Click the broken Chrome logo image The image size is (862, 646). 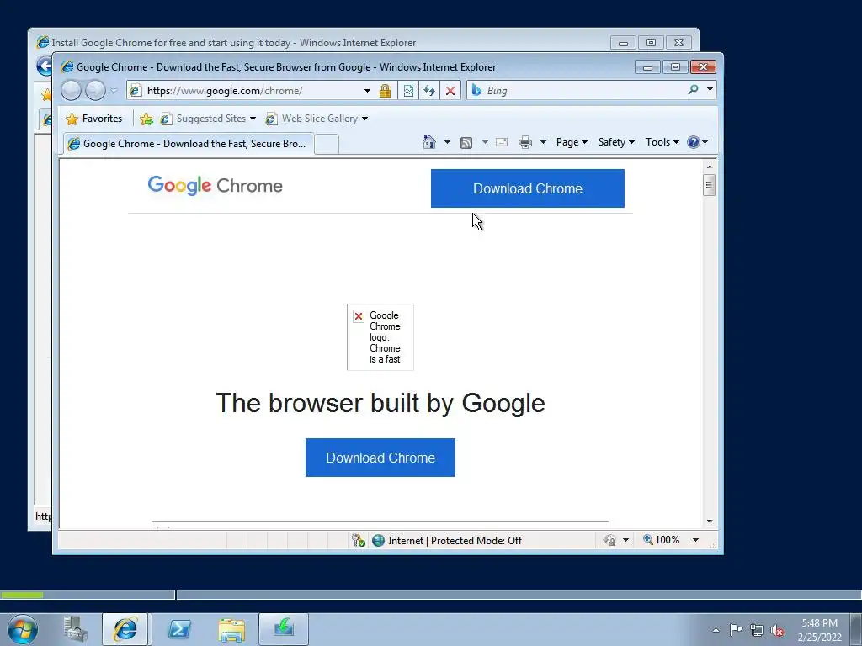380,337
